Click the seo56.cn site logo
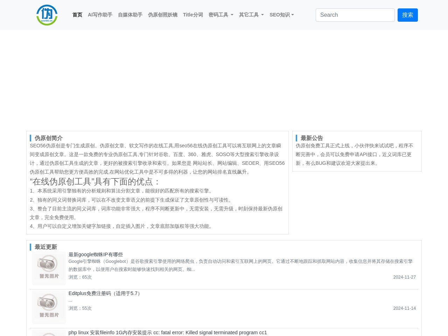This screenshot has width=448, height=336. pyautogui.click(x=47, y=15)
